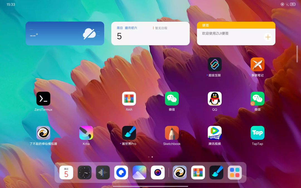Tap the first home page indicator dot

pos(149,157)
